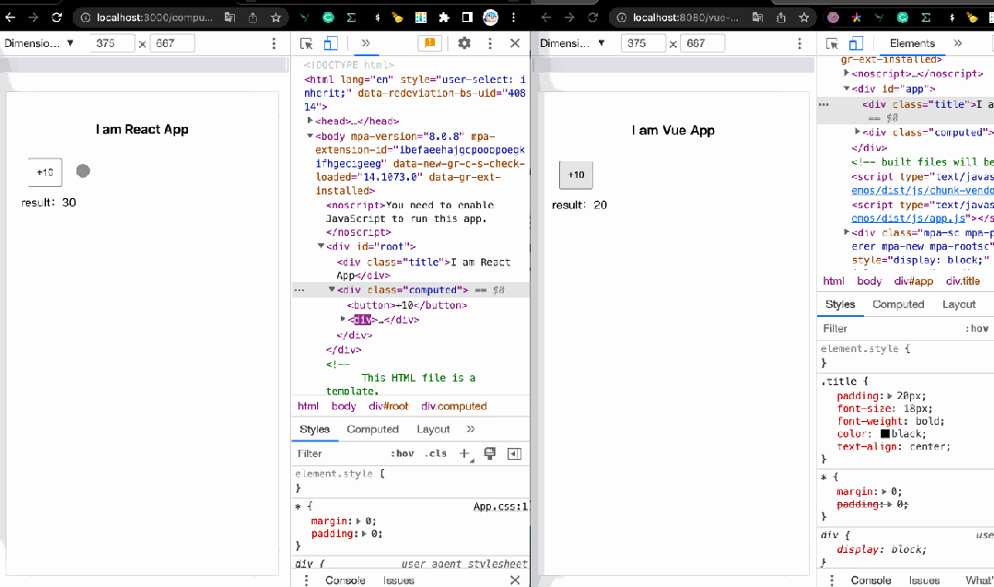Close the React window's DevTools panel
This screenshot has height=587, width=994.
click(x=515, y=43)
